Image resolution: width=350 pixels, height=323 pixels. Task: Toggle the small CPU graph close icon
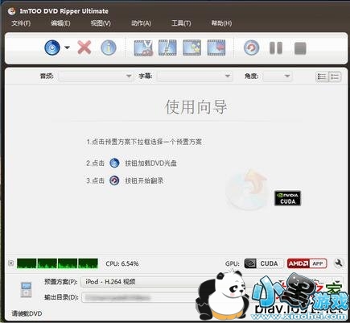pos(11,263)
